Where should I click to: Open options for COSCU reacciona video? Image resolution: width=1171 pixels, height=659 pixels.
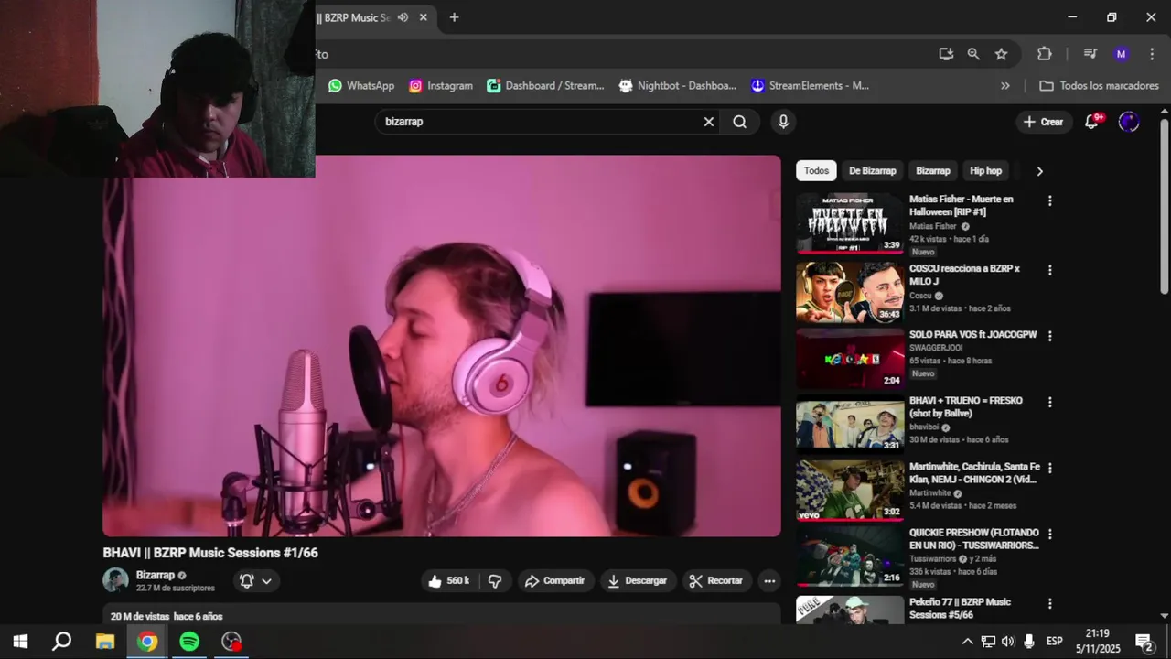1049,270
